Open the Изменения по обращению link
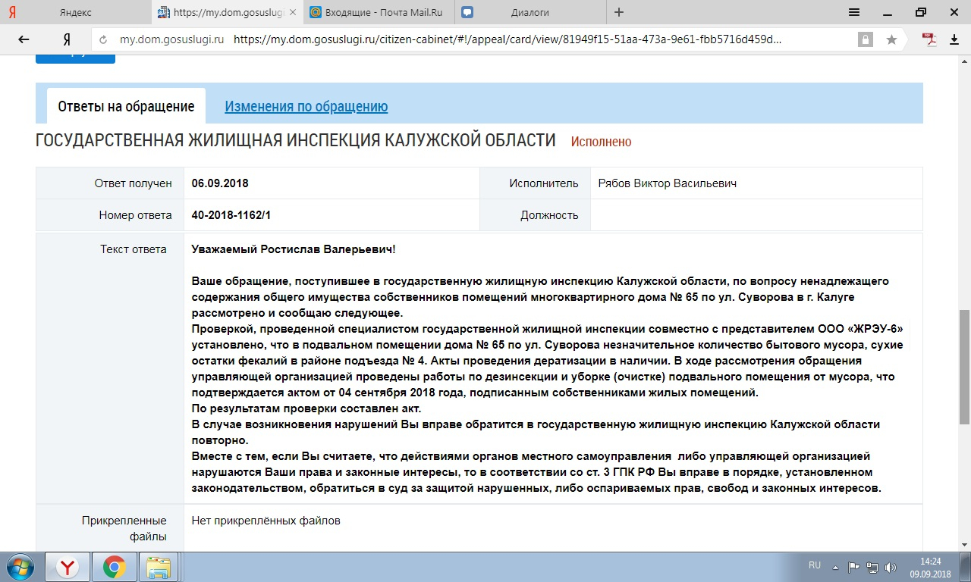The image size is (971, 582). (306, 107)
